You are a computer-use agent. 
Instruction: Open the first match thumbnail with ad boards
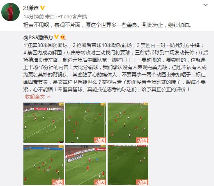click(44, 123)
